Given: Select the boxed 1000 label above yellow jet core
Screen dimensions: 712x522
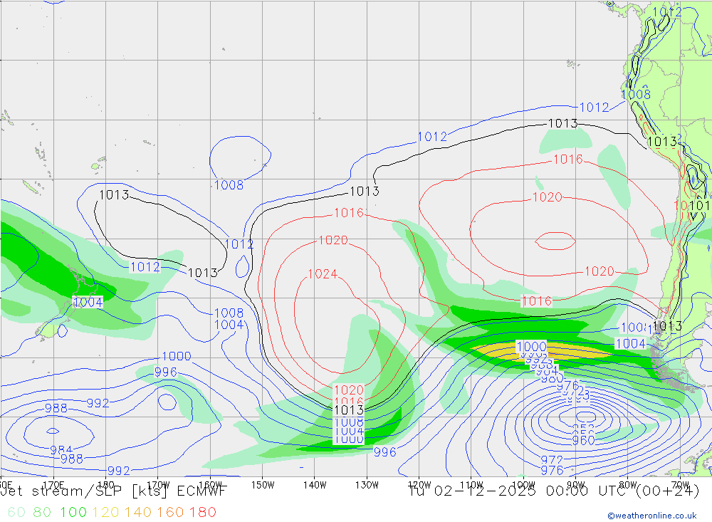Looking at the screenshot, I should 531,347.
